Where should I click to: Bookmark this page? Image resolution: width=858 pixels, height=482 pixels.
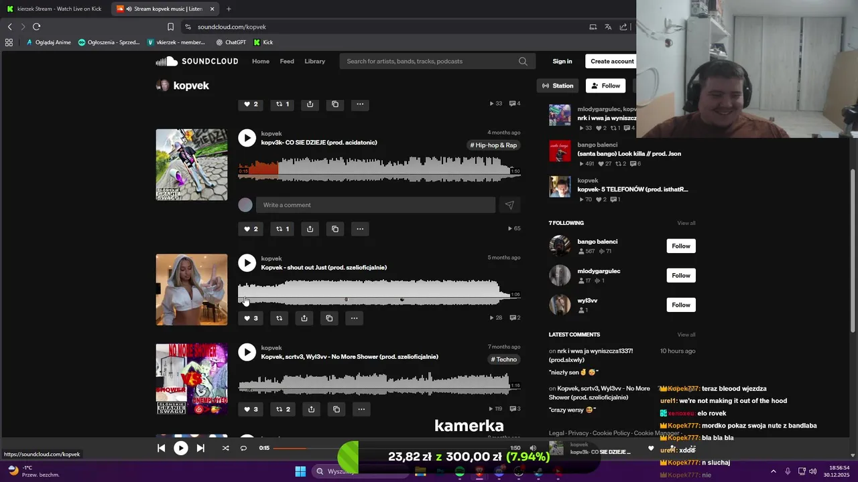(170, 27)
